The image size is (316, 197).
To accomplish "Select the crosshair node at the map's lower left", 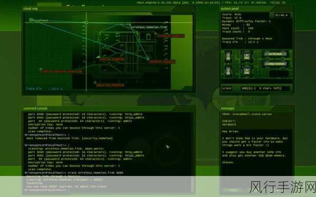I will [x=41, y=69].
